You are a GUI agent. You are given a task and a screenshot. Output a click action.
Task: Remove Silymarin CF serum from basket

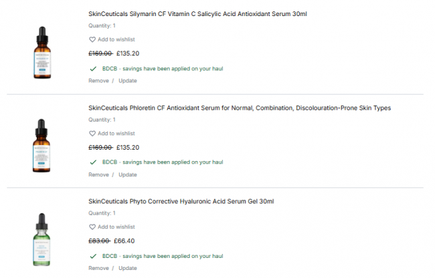pyautogui.click(x=98, y=81)
